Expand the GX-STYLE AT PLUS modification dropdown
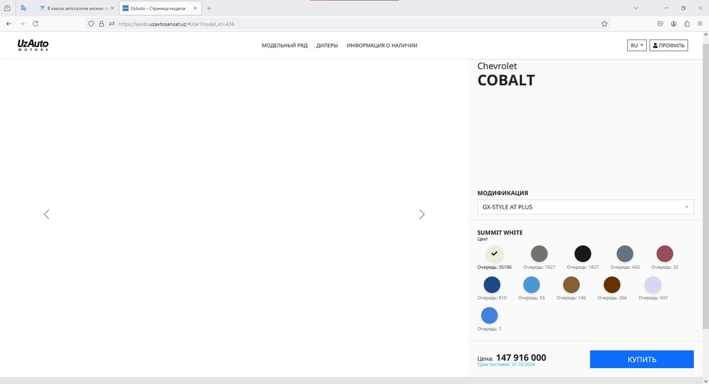The height and width of the screenshot is (384, 709). 585,207
